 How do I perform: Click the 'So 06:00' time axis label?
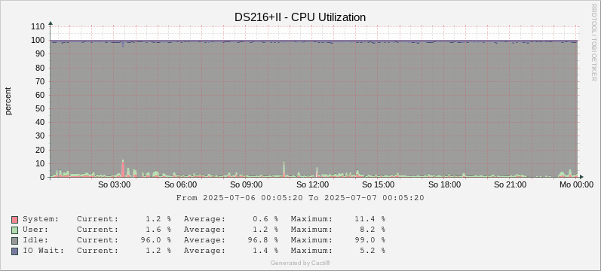pyautogui.click(x=180, y=185)
